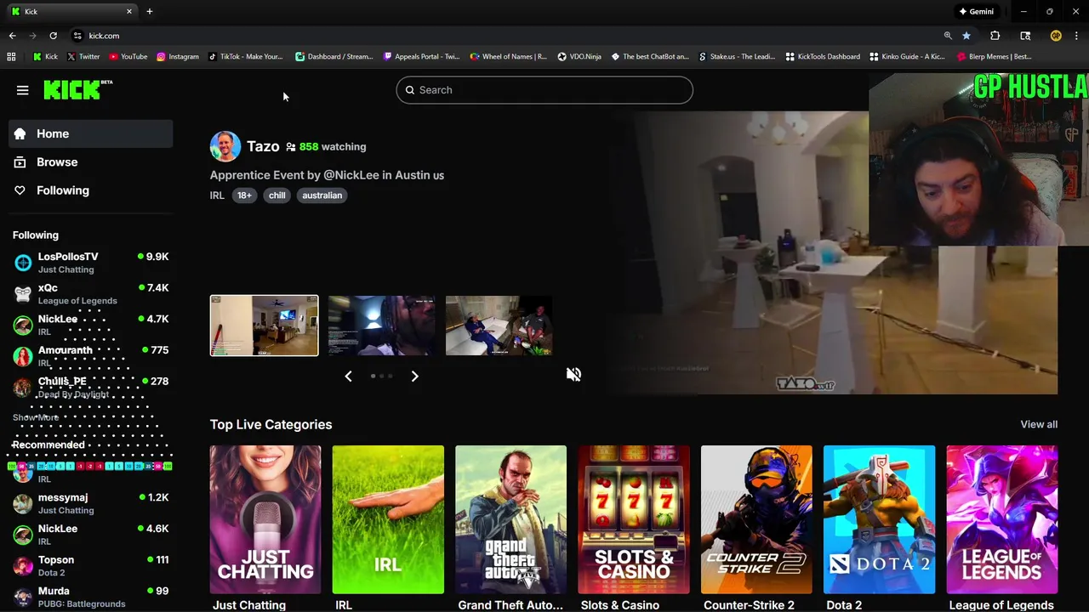1089x612 pixels.
Task: Open the Just Chatting category card
Action: click(x=265, y=519)
